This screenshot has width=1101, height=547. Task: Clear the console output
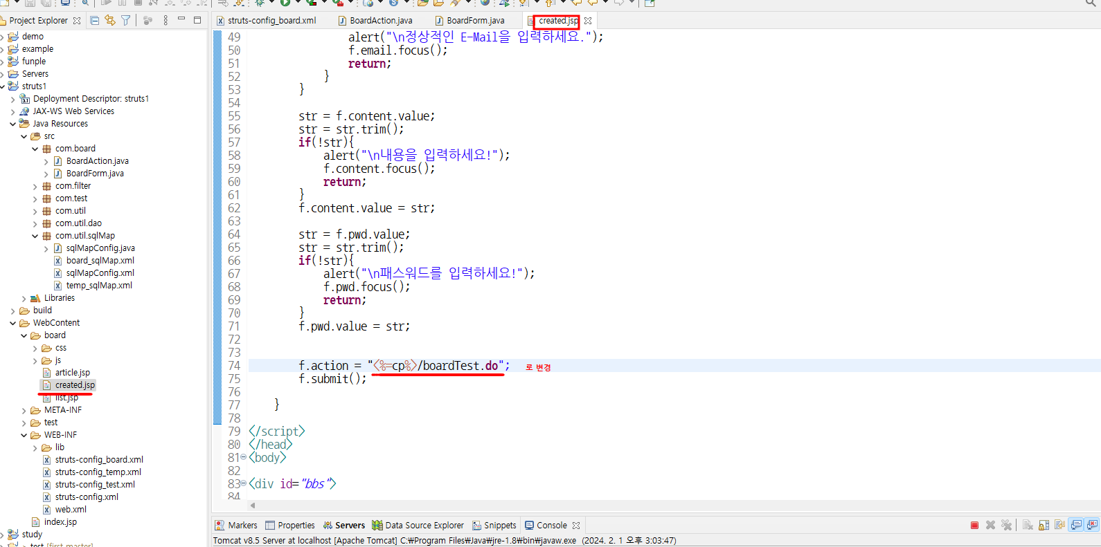click(x=1028, y=526)
